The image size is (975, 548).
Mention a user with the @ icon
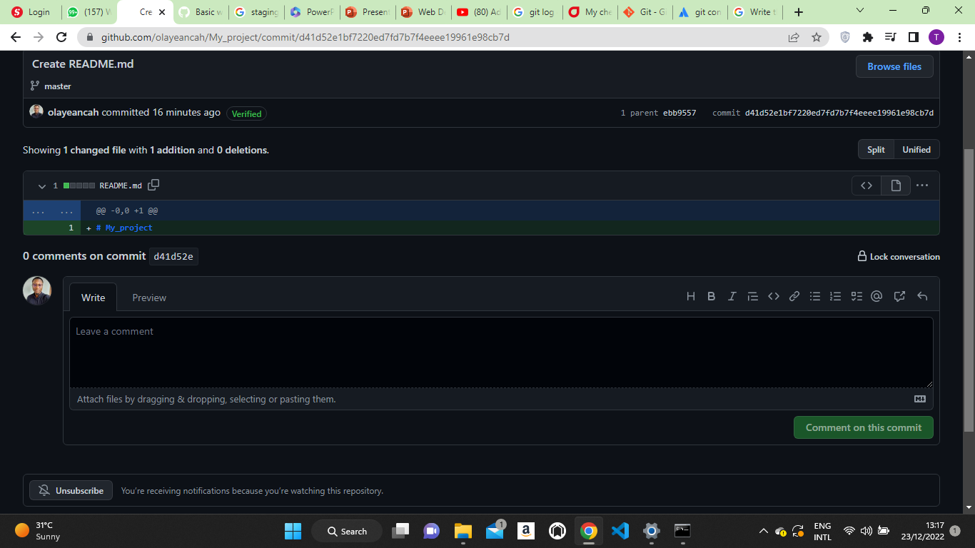click(877, 296)
